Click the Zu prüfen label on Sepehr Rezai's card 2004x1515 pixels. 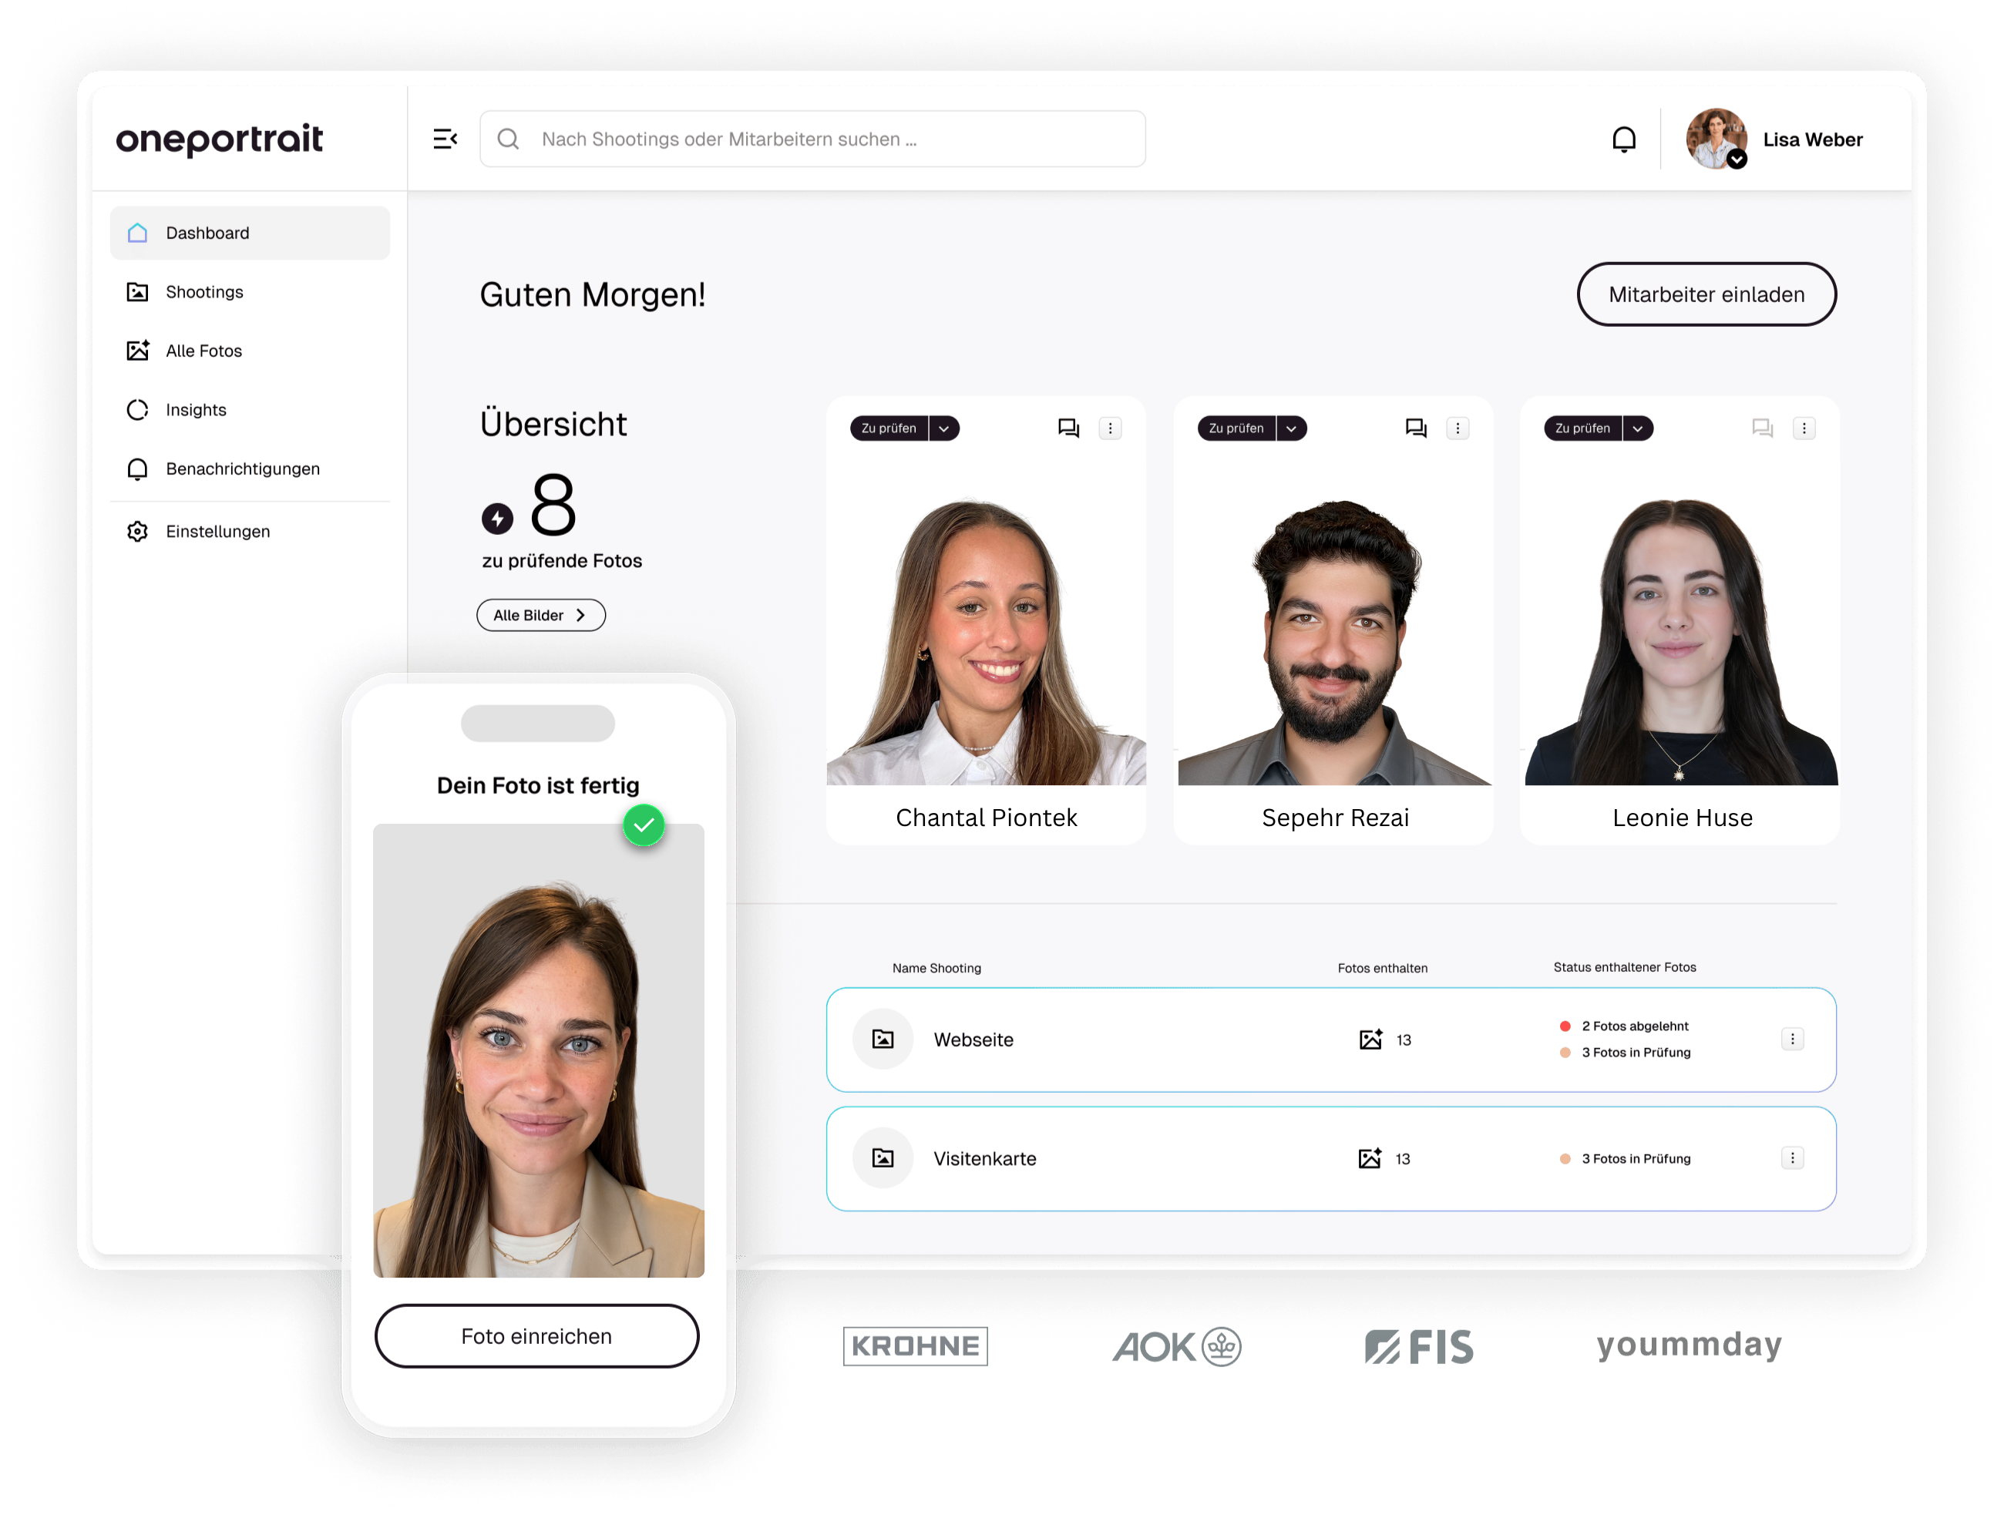coord(1236,428)
